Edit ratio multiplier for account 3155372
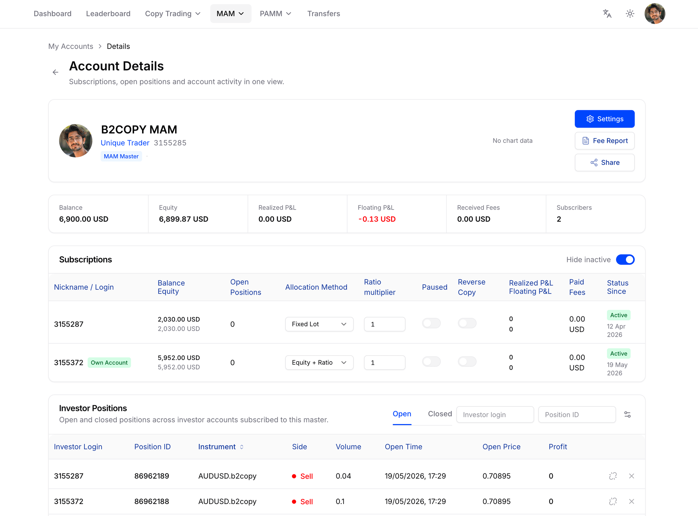The width and height of the screenshot is (698, 516). pyautogui.click(x=384, y=363)
